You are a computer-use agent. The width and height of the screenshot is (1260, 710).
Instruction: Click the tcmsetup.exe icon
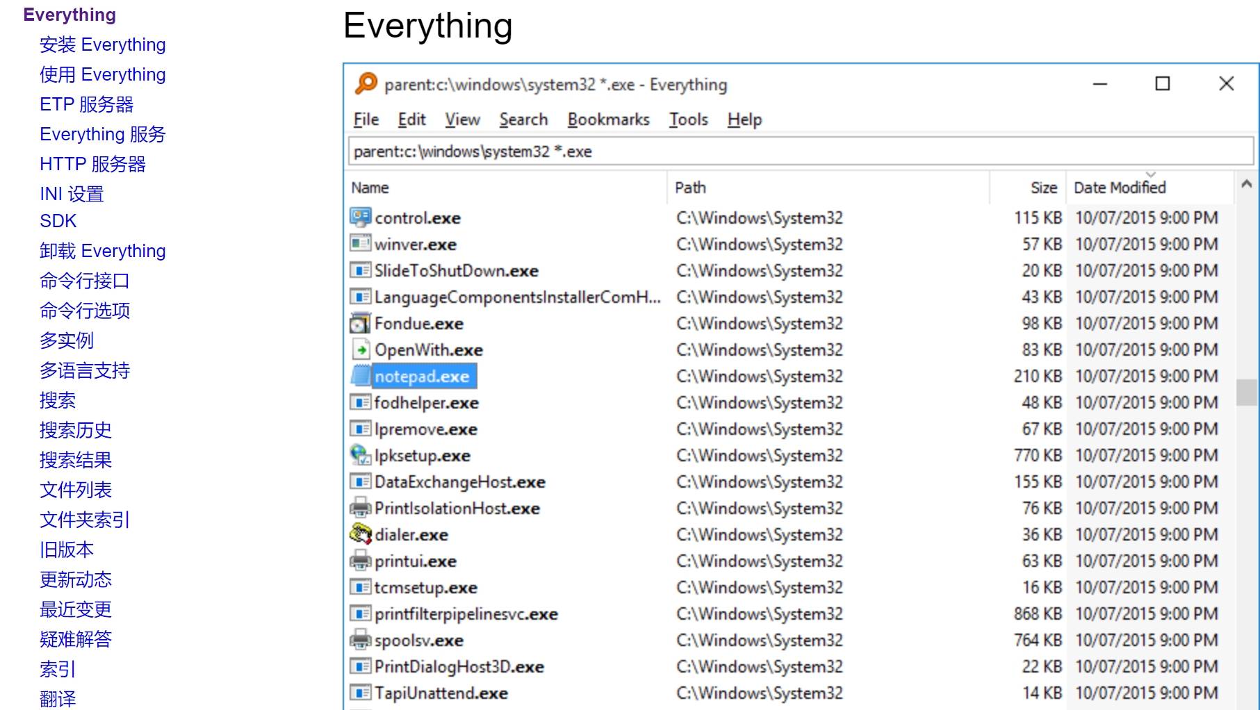(360, 587)
